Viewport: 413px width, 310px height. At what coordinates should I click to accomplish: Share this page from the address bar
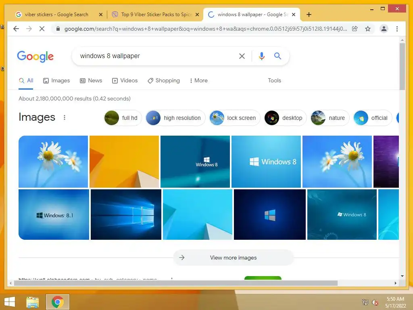click(355, 29)
